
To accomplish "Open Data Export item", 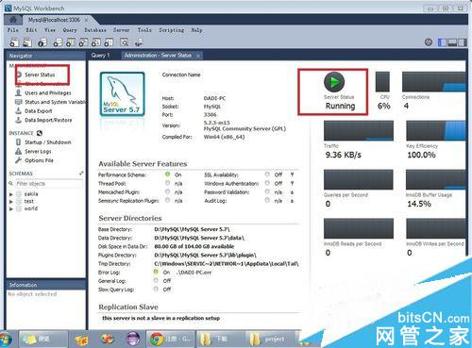I will point(39,111).
